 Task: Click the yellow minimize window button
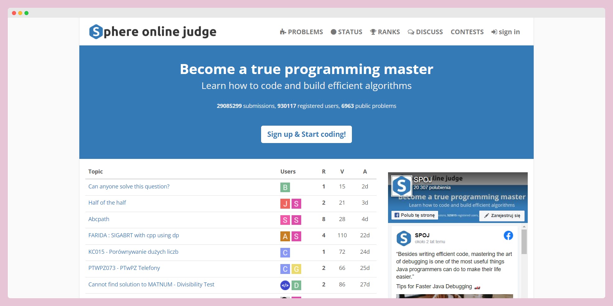(20, 13)
